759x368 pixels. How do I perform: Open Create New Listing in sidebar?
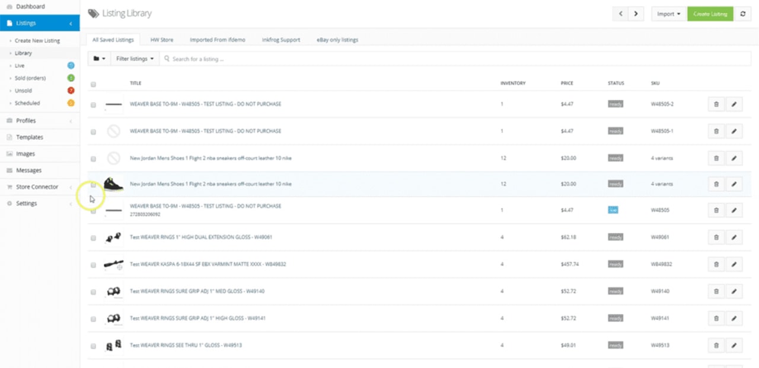[37, 41]
